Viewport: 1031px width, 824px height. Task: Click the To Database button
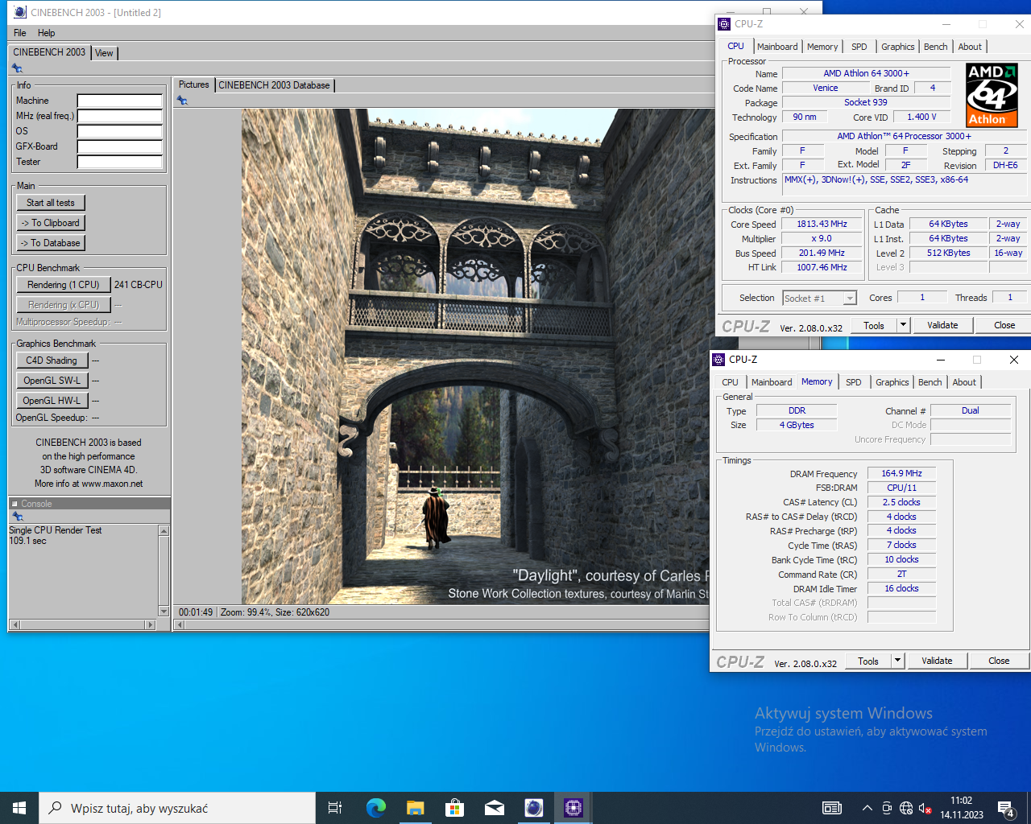click(51, 243)
